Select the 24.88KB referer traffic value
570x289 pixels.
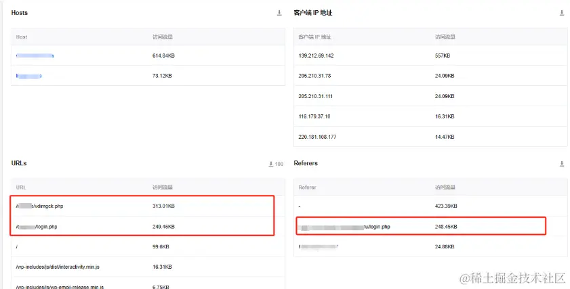pyautogui.click(x=445, y=247)
